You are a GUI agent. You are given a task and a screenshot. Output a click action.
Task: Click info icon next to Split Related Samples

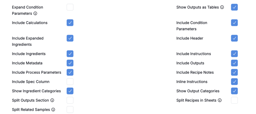[53, 110]
